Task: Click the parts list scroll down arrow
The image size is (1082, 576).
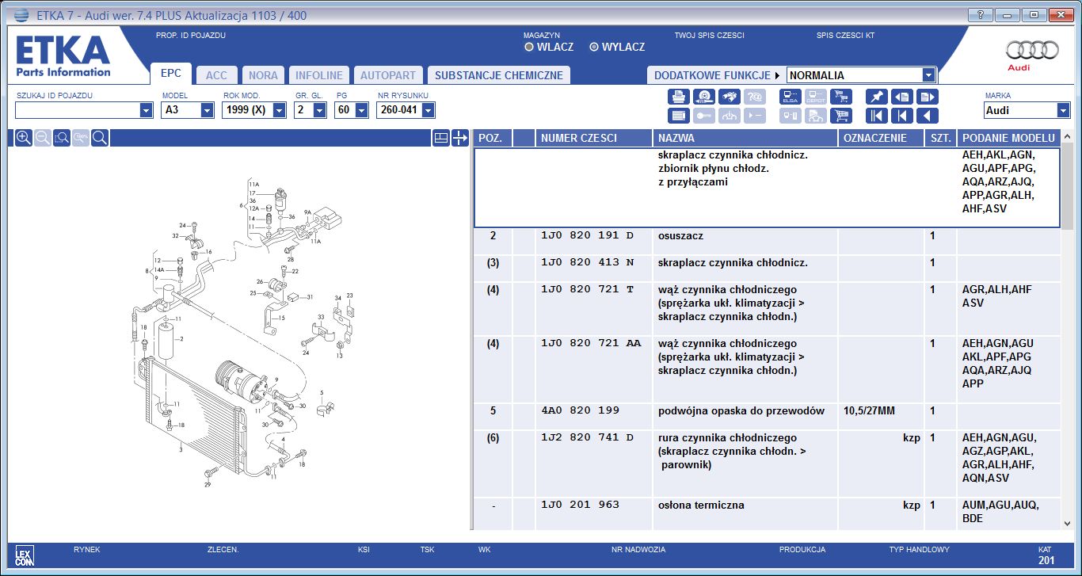Action: (1068, 523)
